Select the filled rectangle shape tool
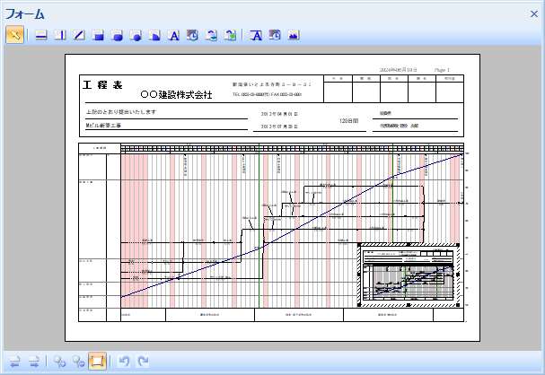This screenshot has width=545, height=375. pyautogui.click(x=99, y=35)
